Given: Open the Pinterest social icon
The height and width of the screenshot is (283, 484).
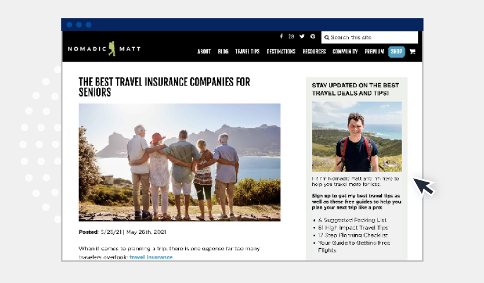Looking at the screenshot, I should (313, 37).
